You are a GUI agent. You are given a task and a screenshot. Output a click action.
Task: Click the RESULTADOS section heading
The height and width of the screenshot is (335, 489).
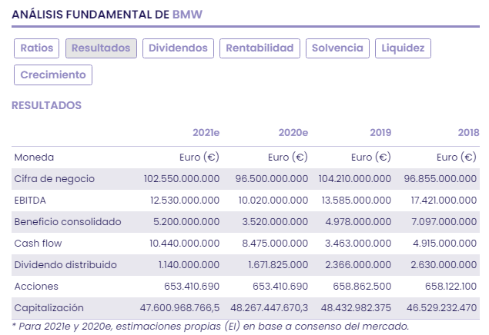46,105
